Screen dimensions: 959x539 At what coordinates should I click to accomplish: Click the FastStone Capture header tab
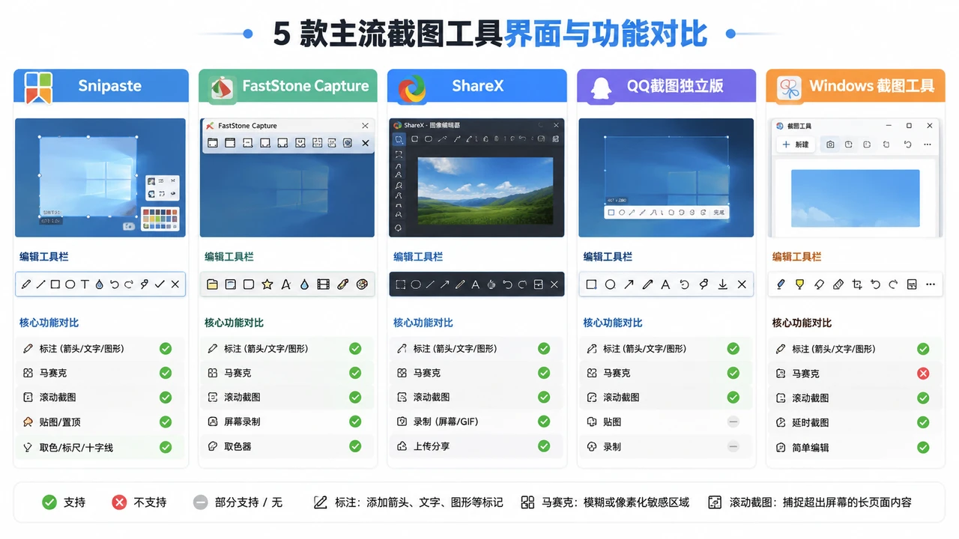point(288,85)
